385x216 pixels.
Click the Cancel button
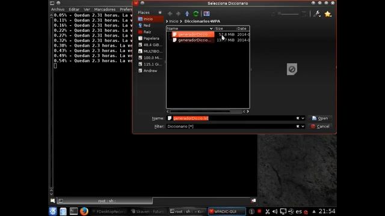pyautogui.click(x=320, y=127)
